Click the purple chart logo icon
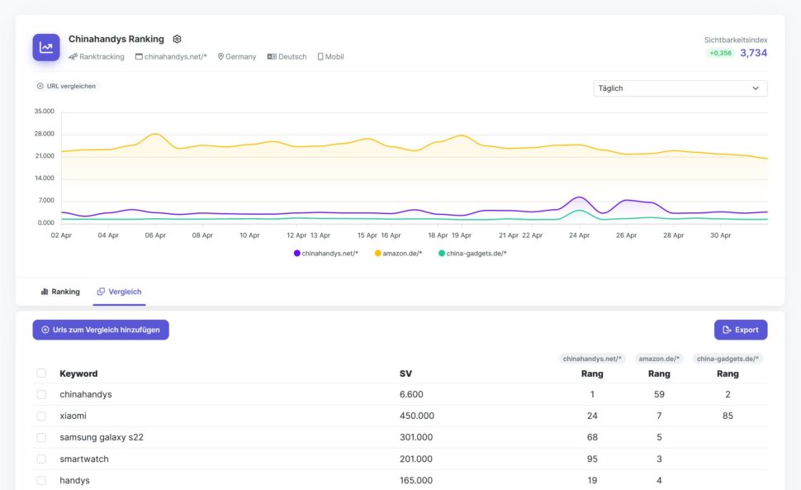This screenshot has height=490, width=801. [x=46, y=48]
